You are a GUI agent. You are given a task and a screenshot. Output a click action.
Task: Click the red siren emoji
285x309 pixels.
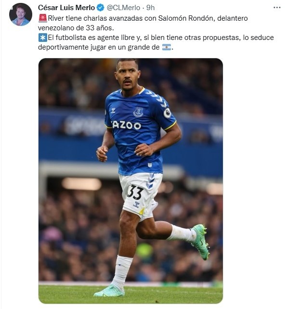(42, 18)
